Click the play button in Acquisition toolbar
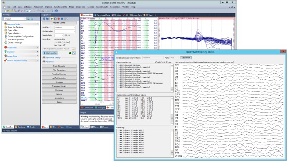 click(52, 19)
